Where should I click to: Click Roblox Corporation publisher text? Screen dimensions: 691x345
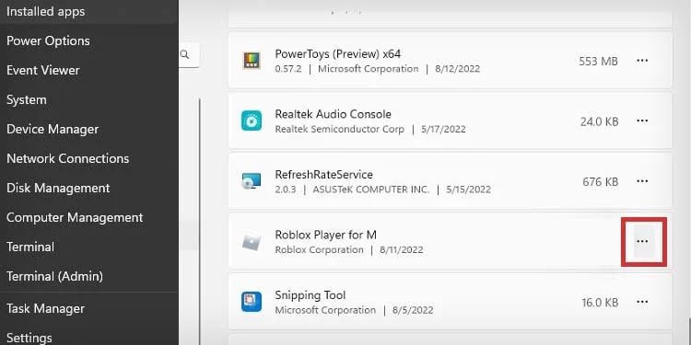coord(319,250)
